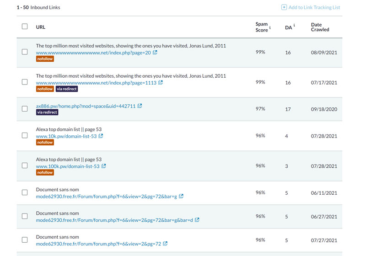Tick checkbox for www.100k.pw/domain-list-53 row
366x256 pixels.
coord(25,165)
